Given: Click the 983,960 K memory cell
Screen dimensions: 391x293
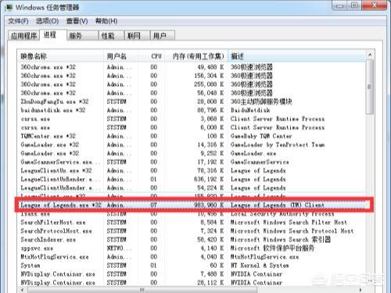Looking at the screenshot, I should tap(209, 205).
